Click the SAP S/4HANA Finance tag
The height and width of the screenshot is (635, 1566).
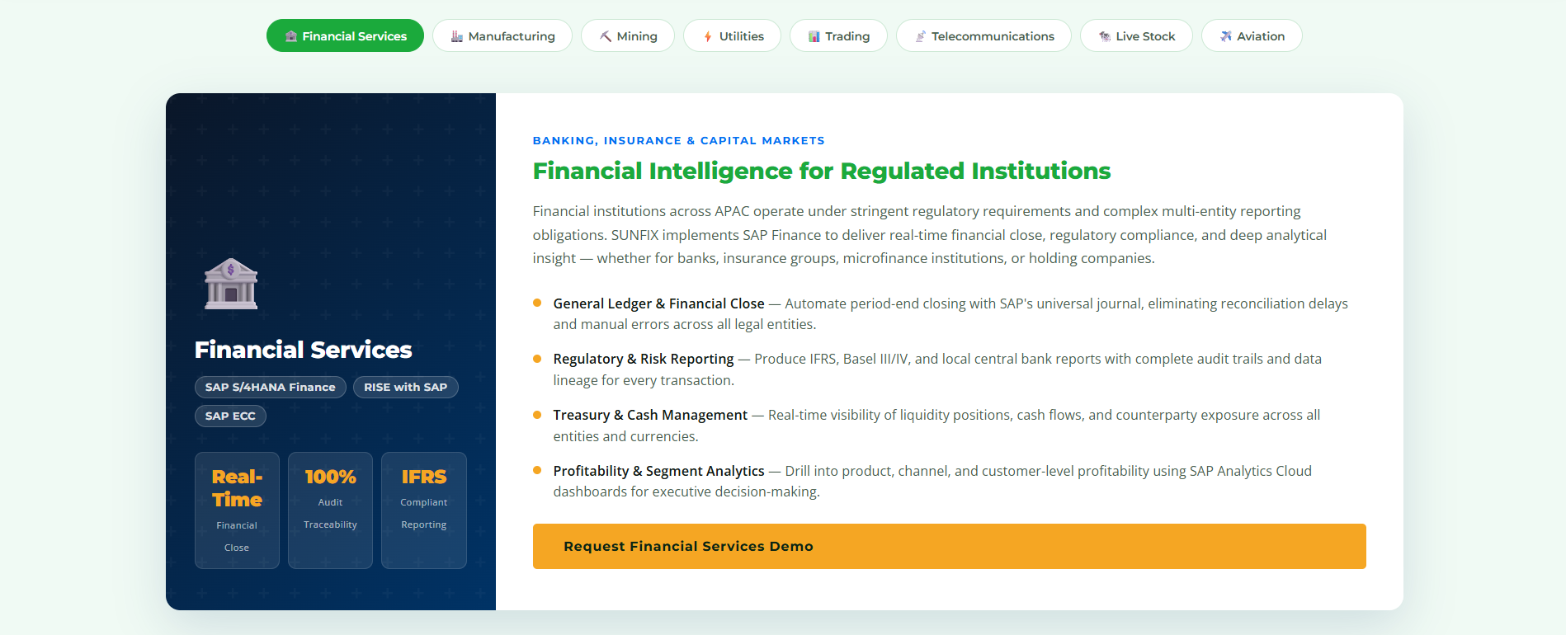[x=270, y=388]
